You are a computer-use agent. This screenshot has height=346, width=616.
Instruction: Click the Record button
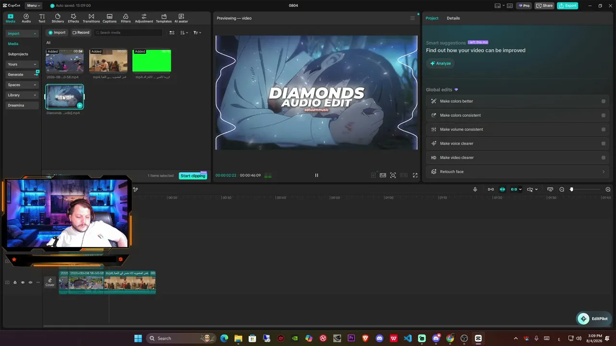[x=81, y=33]
